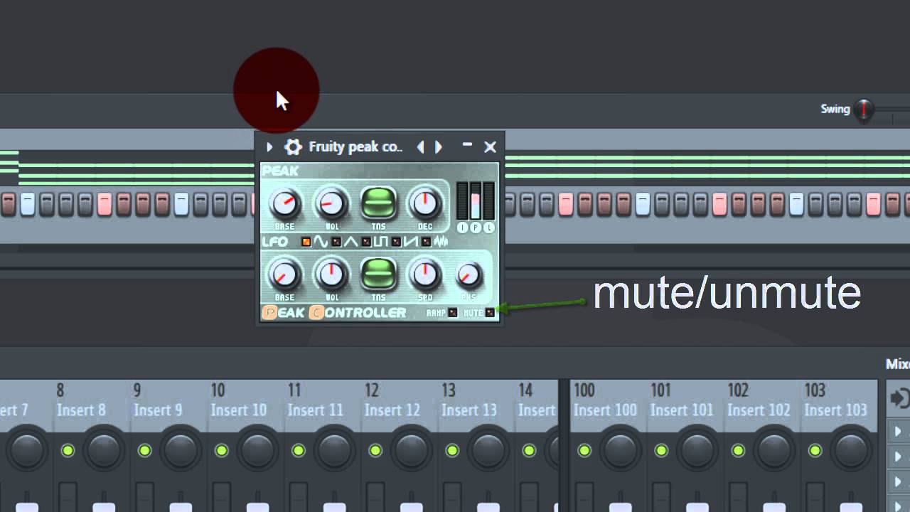Click the LFO section VOL knob
This screenshot has height=512, width=910.
coord(331,274)
